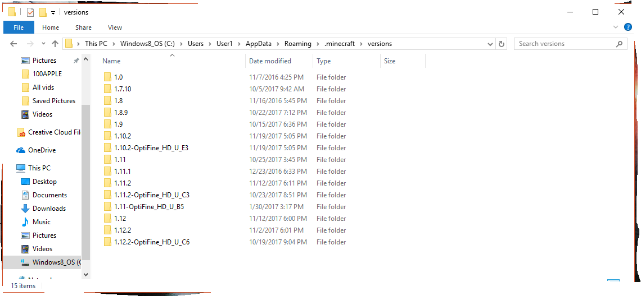The image size is (641, 296).
Task: Sort by Date modified column header
Action: pos(270,61)
